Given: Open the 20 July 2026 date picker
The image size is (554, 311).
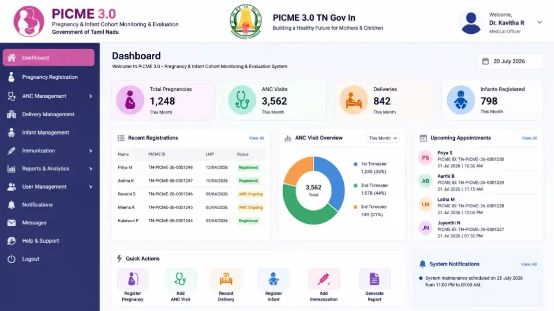Looking at the screenshot, I should point(510,61).
